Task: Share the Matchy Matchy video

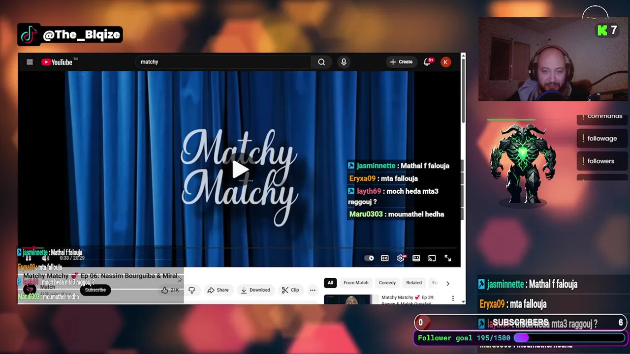Action: pyautogui.click(x=218, y=290)
